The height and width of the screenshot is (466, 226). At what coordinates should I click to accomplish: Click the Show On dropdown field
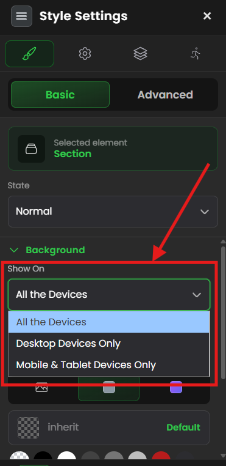[109, 295]
